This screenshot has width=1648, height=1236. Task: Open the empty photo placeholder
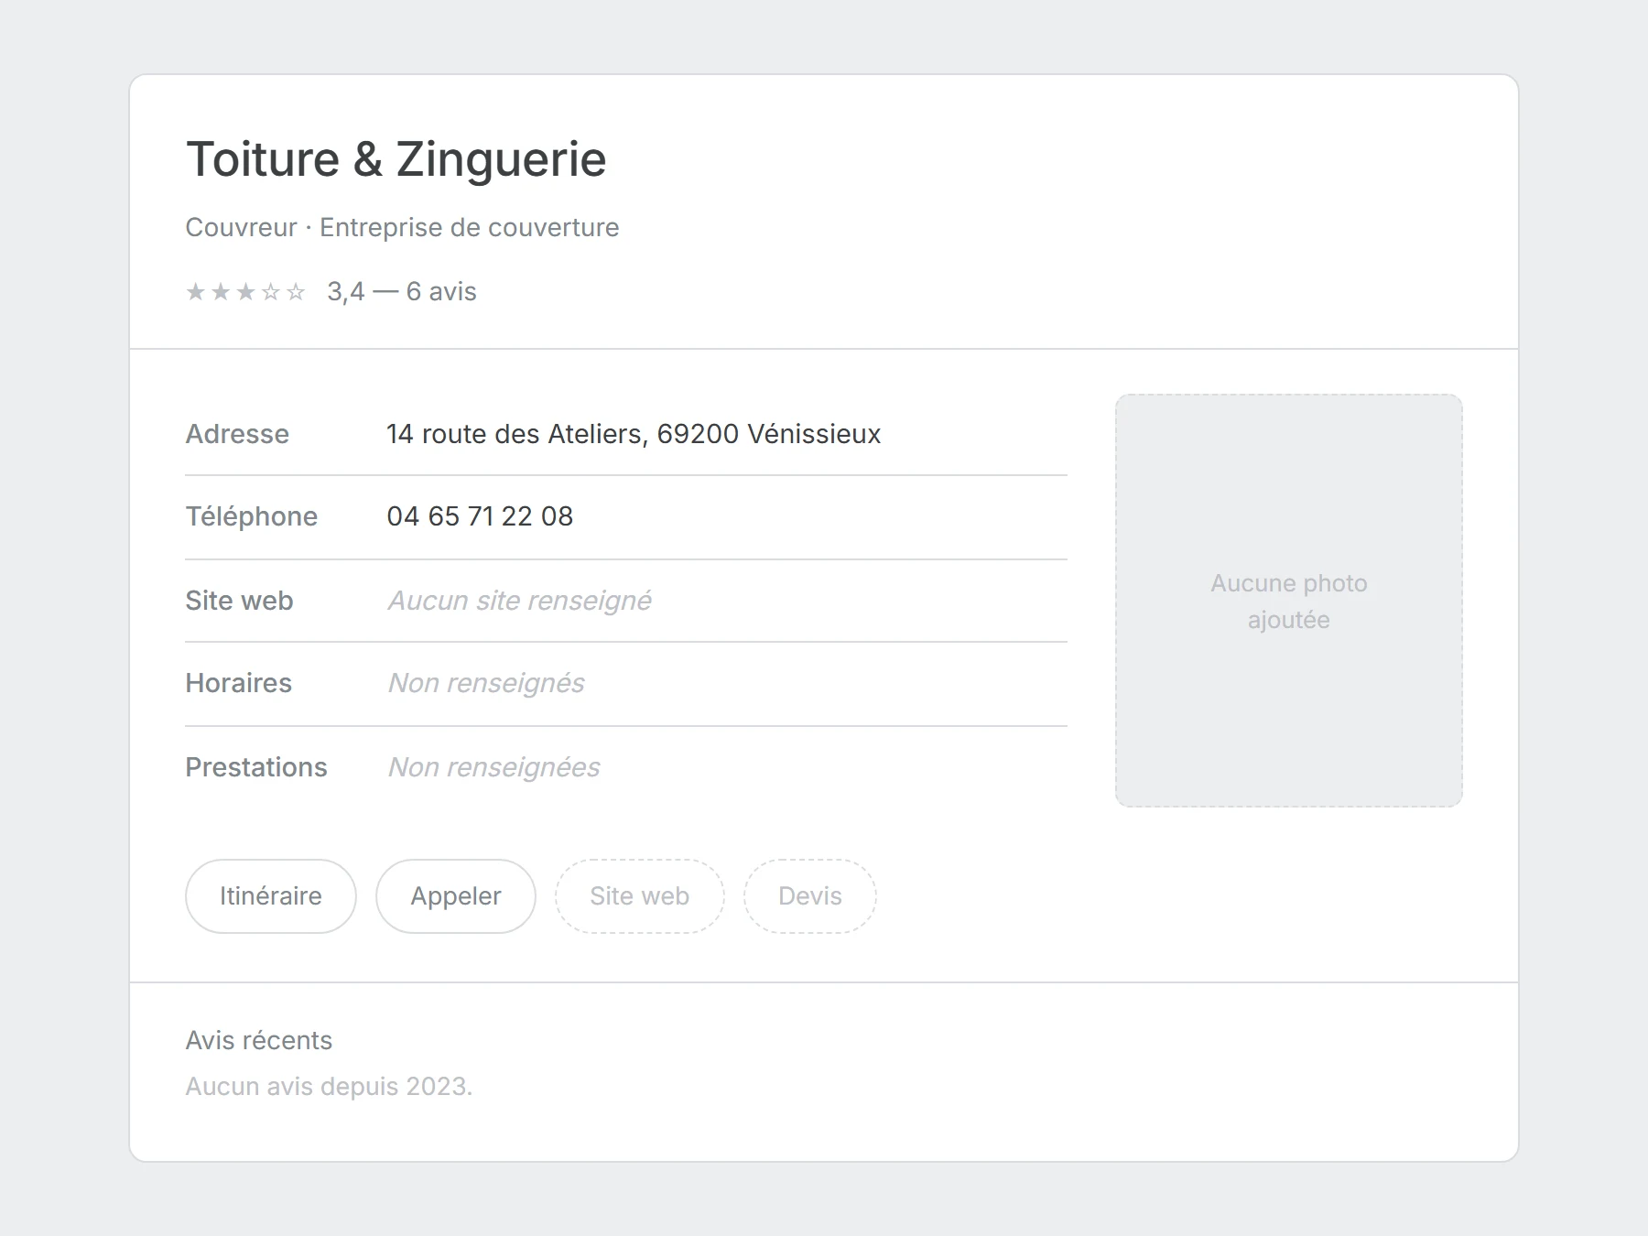click(1288, 601)
